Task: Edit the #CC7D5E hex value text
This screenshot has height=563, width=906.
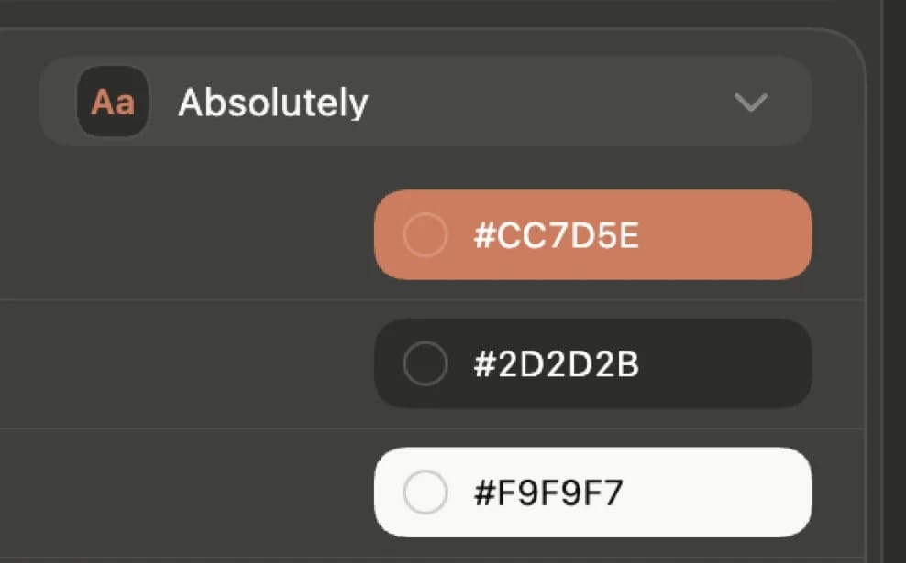Action: [x=556, y=236]
